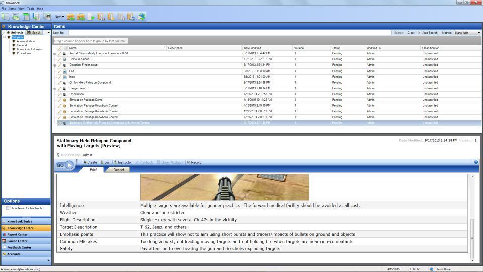Switch to the Debrief tab

coord(118,170)
